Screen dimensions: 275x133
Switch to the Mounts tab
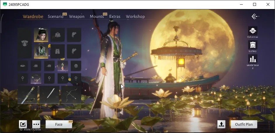tap(97, 16)
